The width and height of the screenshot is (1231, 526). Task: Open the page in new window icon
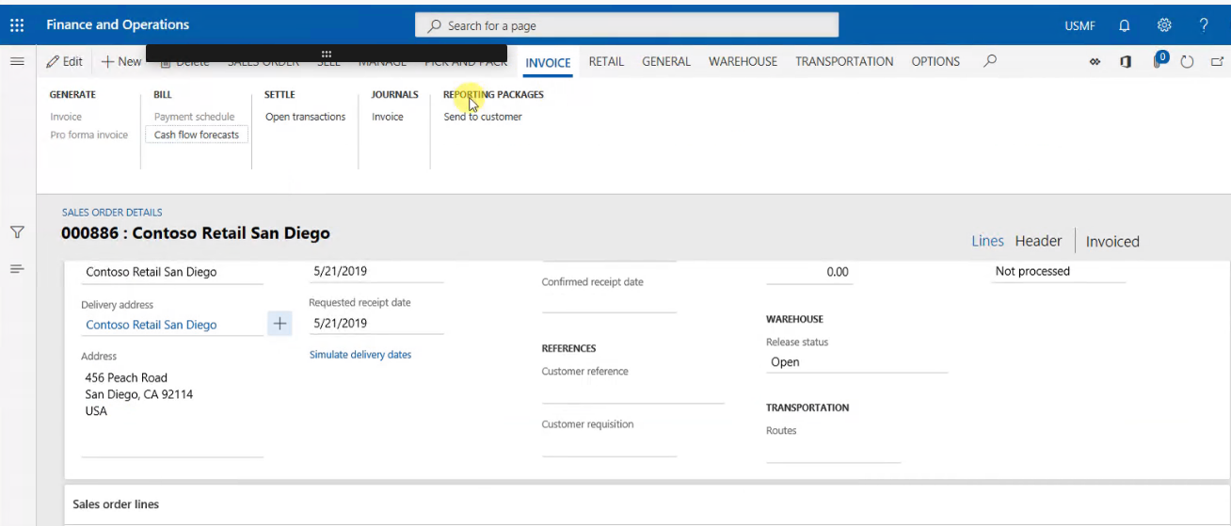coord(1216,62)
